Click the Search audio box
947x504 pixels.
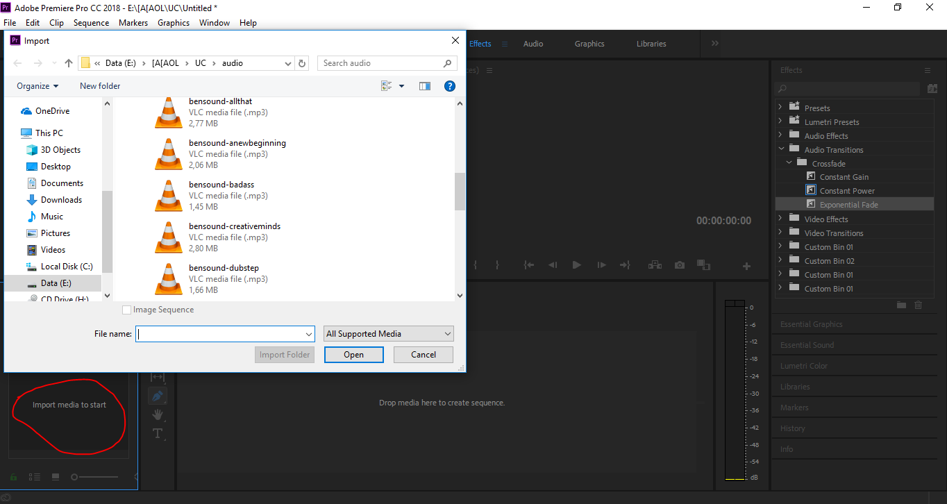click(x=387, y=63)
